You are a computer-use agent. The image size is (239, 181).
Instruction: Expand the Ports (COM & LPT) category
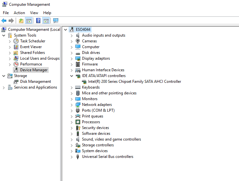tap(72, 111)
